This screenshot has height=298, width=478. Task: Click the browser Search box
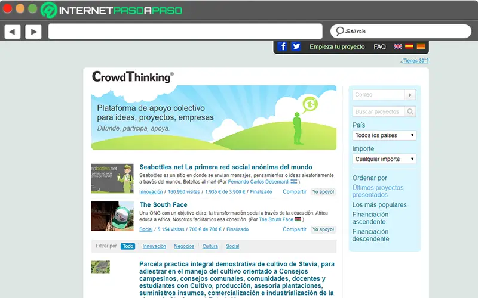(x=401, y=32)
